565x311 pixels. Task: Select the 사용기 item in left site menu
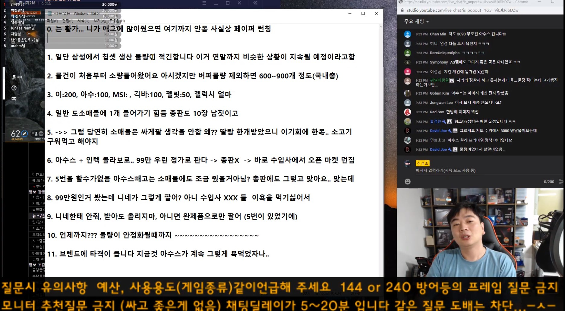[38, 197]
